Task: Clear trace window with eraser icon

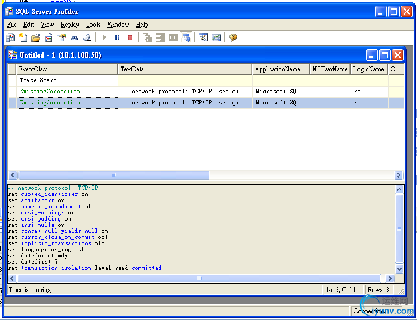Action: [x=87, y=37]
